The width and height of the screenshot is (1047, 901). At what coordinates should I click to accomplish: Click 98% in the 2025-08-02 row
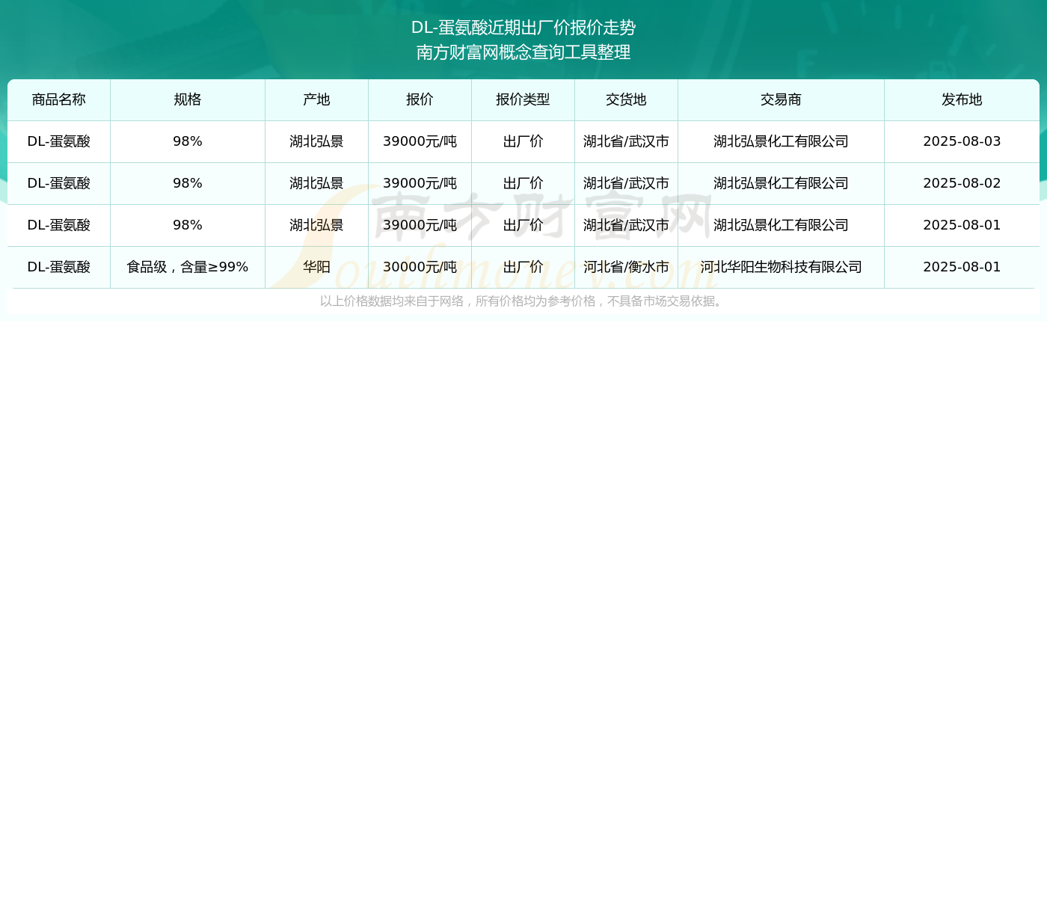click(x=188, y=183)
